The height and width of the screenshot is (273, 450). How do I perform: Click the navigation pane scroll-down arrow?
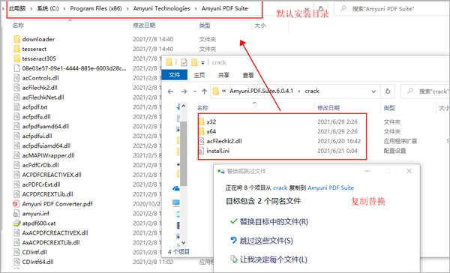184,242
